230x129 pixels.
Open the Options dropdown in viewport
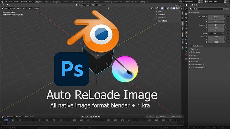(x=179, y=5)
